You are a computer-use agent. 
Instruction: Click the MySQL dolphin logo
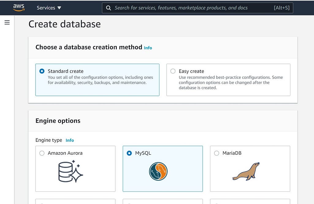[x=158, y=172]
